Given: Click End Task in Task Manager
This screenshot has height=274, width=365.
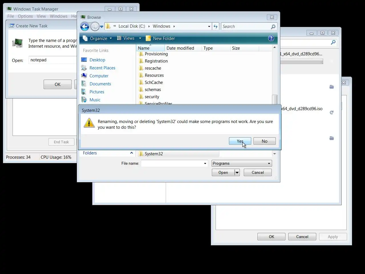Looking at the screenshot, I should [61, 142].
